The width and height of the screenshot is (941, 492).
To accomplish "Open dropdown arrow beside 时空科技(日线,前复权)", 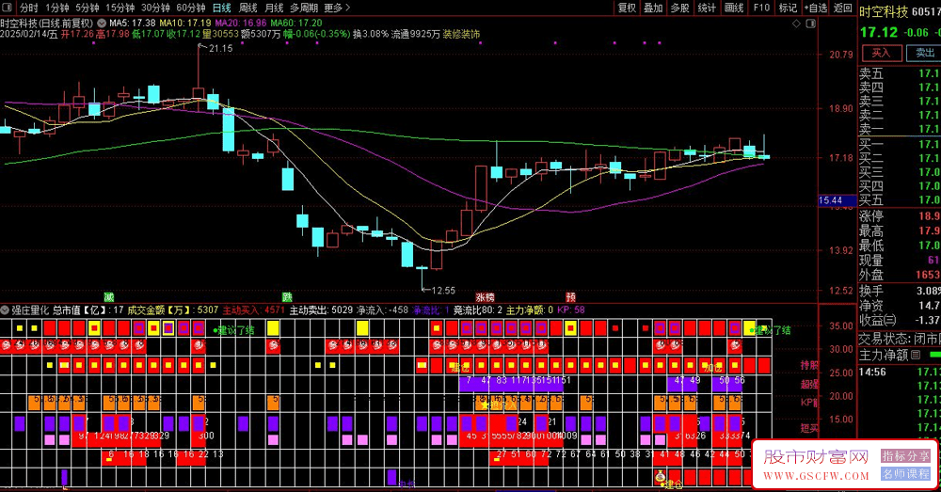I will tap(102, 23).
